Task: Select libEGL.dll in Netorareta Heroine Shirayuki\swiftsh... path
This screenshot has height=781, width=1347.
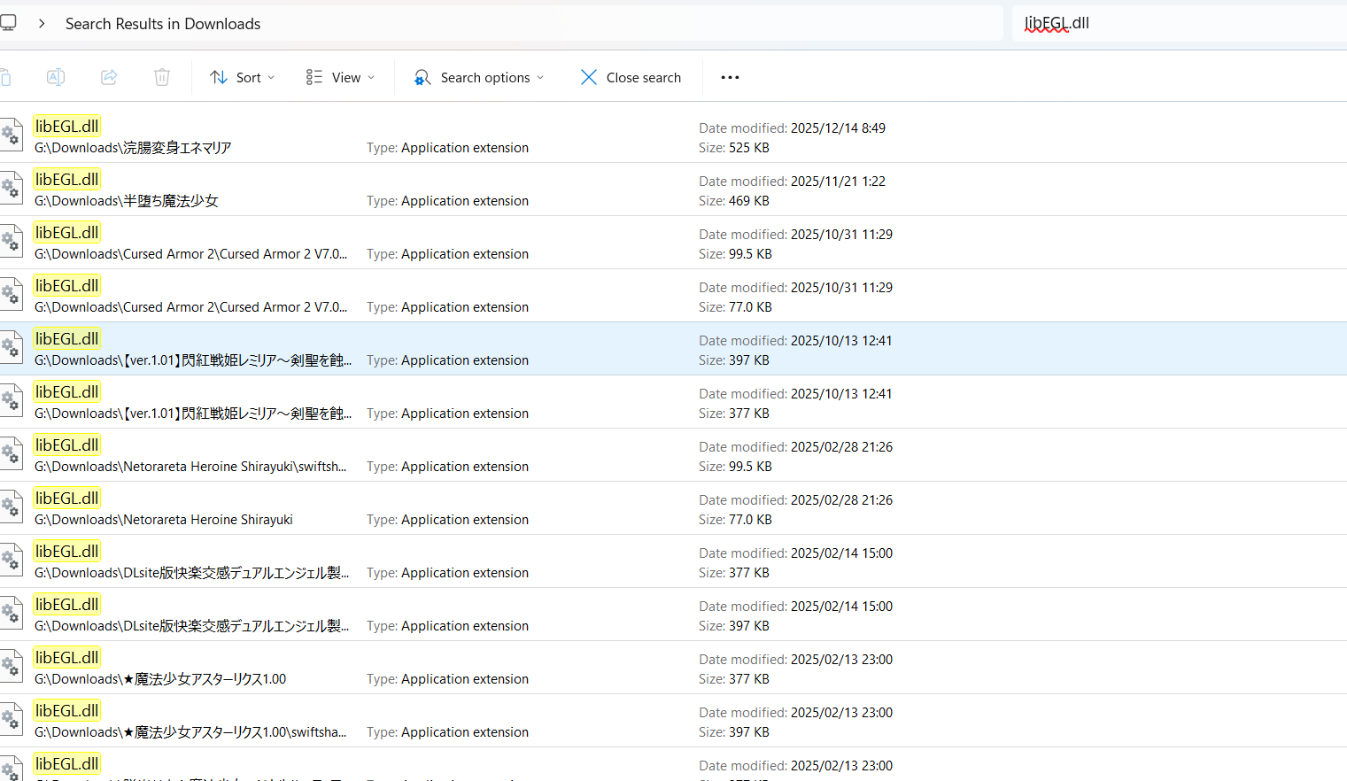Action: [673, 455]
